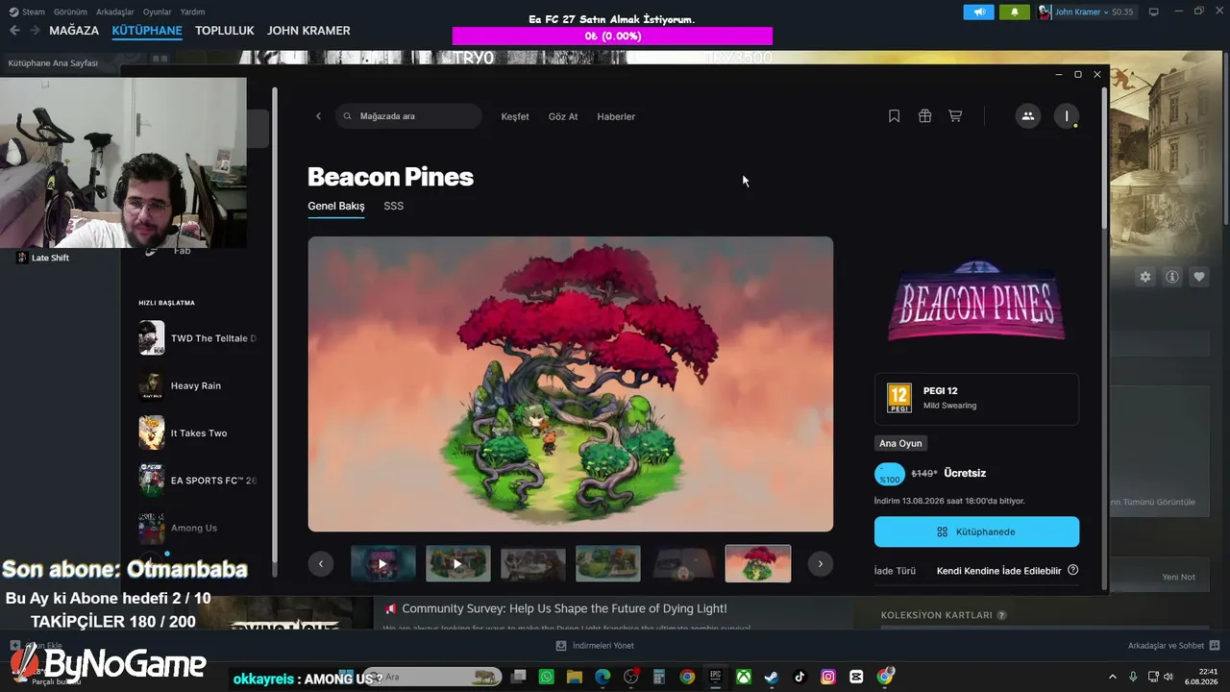Launch TWD The Telltale from quick launch
1230x692 pixels.
point(198,338)
